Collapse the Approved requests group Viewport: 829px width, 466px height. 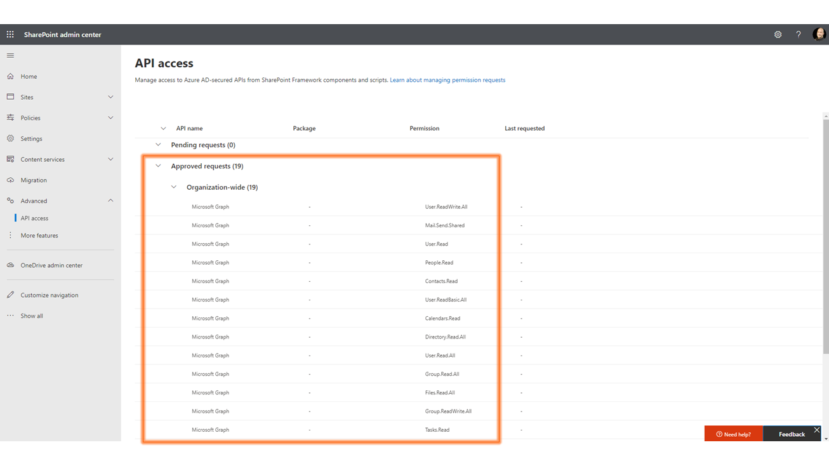(158, 166)
